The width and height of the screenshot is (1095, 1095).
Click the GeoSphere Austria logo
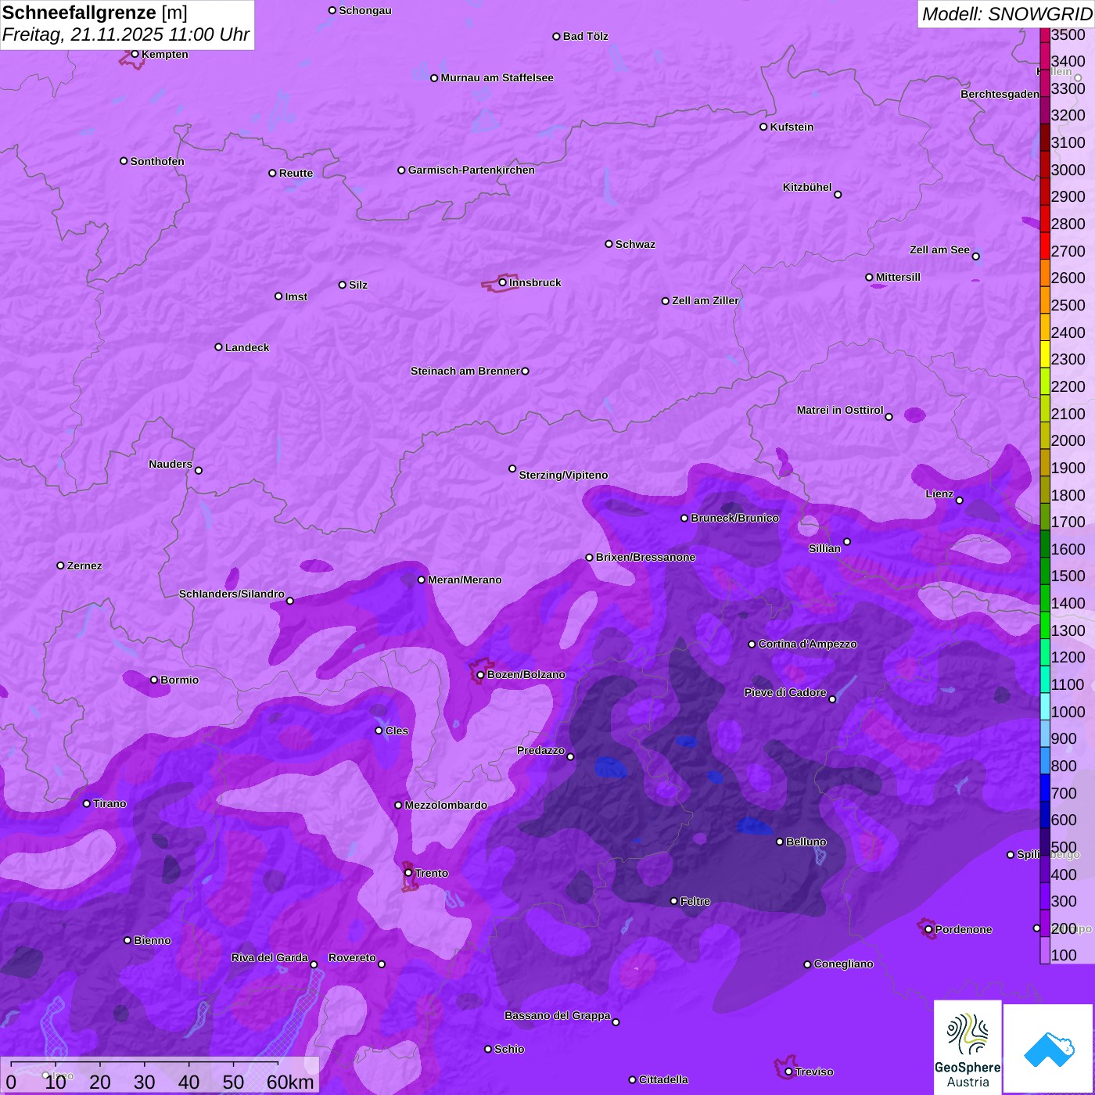tap(968, 1047)
